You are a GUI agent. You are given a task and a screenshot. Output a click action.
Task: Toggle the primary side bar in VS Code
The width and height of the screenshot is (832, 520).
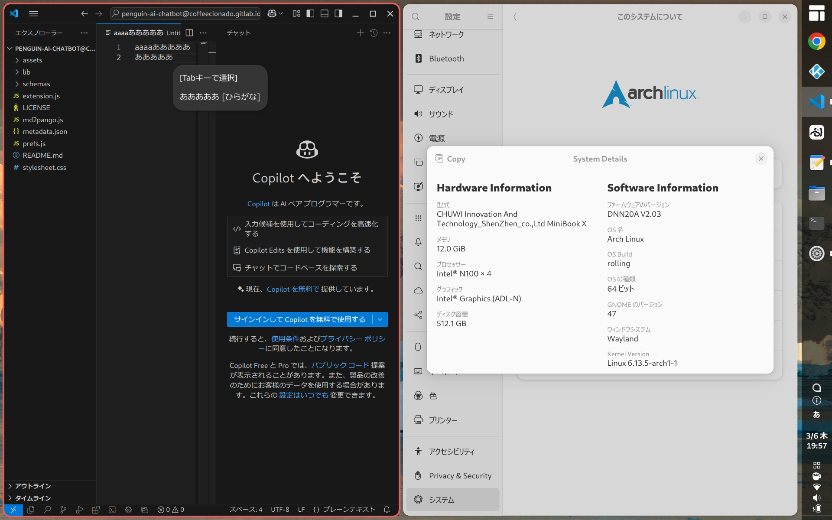(x=310, y=13)
